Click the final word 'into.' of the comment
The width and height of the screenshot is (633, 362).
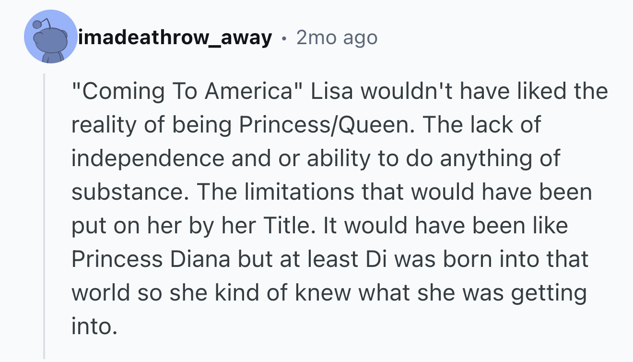click(x=94, y=326)
